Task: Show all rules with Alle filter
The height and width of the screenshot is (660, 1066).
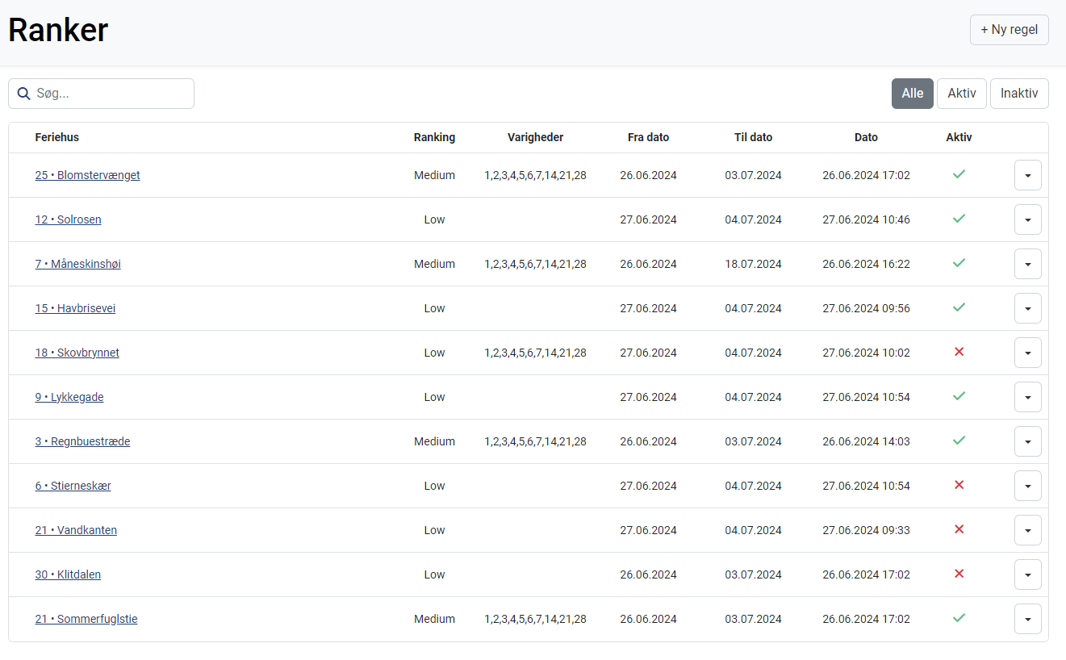Action: 912,94
